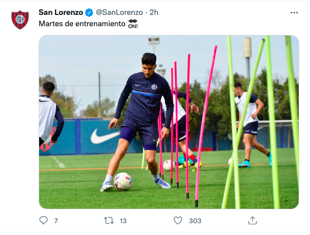Image resolution: width=310 pixels, height=235 pixels.
Task: Retweet using the retweet arrows icon
Action: click(109, 221)
